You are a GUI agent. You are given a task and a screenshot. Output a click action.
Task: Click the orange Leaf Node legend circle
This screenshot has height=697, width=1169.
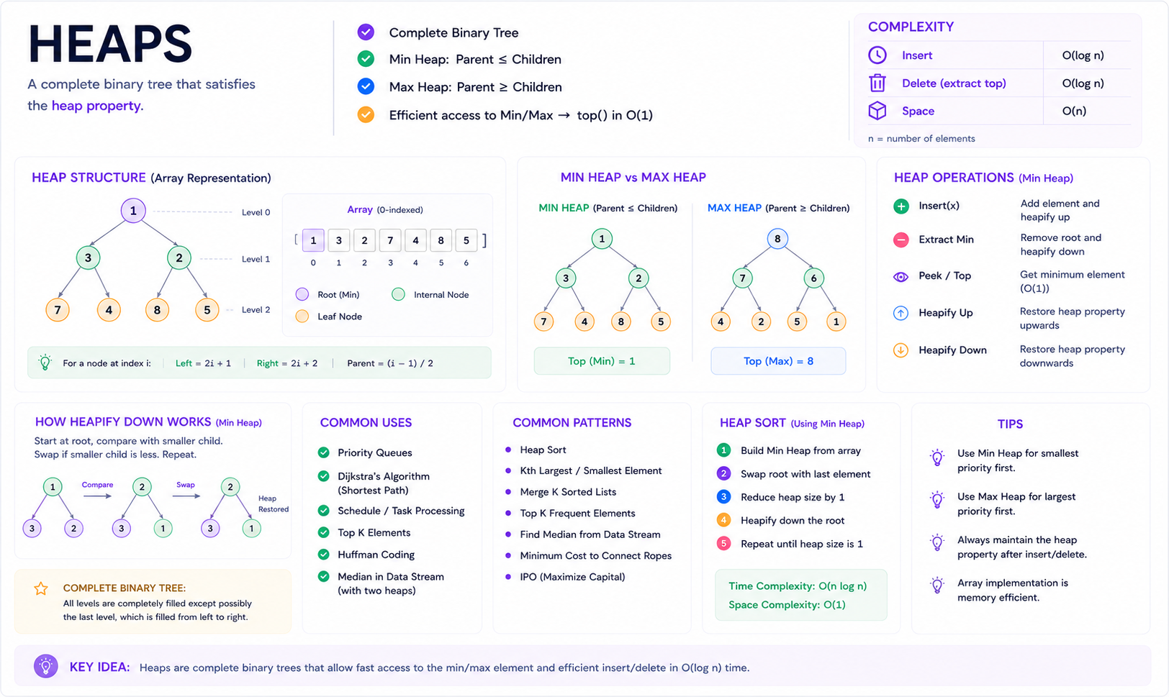tap(302, 316)
